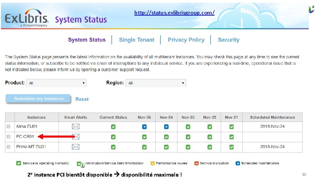The image size is (325, 183).
Task: Click the Scheduled maintenance legend icon
Action: (238, 163)
